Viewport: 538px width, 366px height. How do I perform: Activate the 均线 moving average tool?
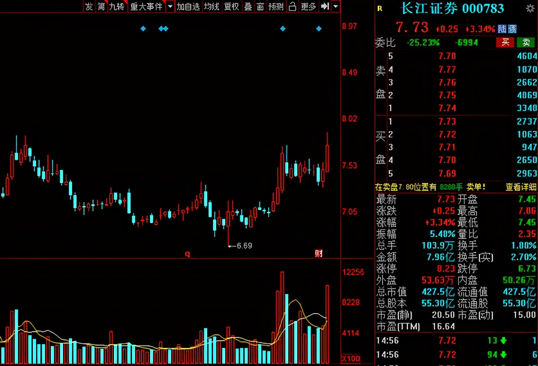coord(211,7)
